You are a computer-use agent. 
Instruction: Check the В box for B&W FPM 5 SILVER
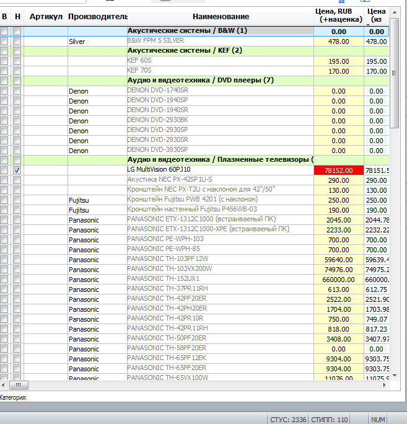(x=4, y=42)
